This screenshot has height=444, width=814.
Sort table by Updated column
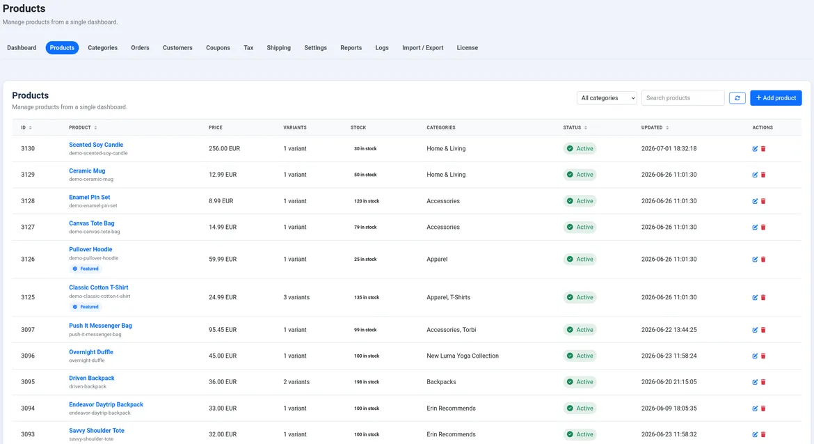click(655, 127)
